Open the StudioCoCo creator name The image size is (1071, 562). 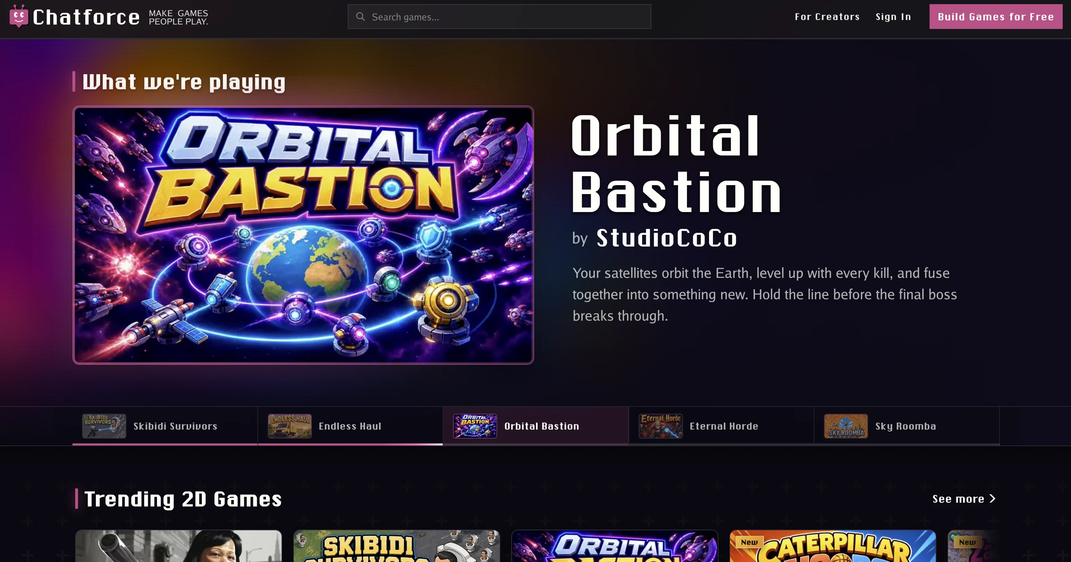667,238
